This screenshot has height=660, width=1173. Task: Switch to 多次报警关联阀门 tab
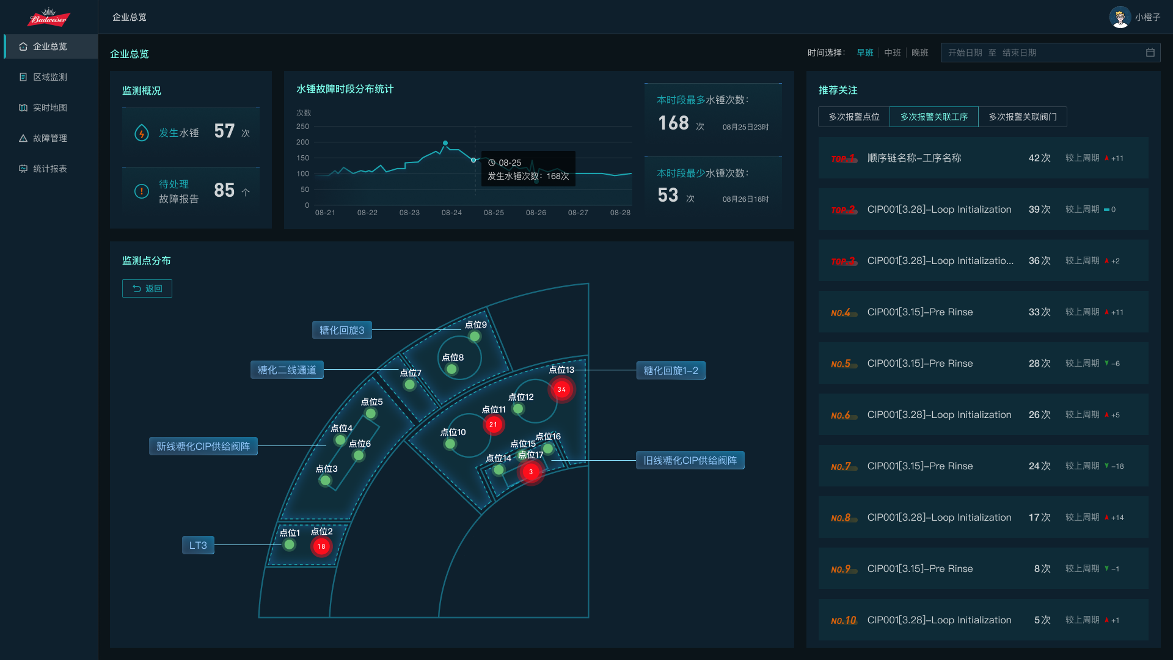(1022, 117)
